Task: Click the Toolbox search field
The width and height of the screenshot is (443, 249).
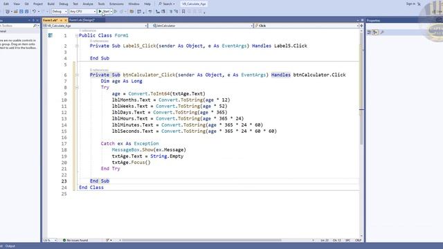Action: click(17, 26)
